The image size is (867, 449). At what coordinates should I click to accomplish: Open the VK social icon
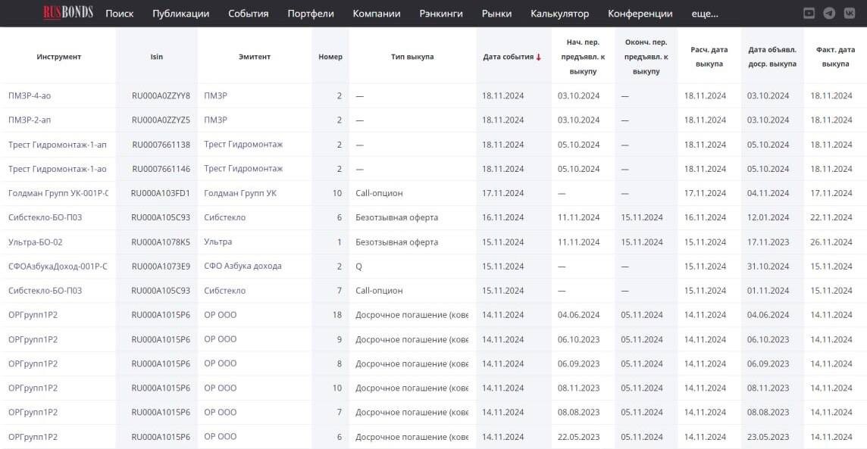pos(848,12)
